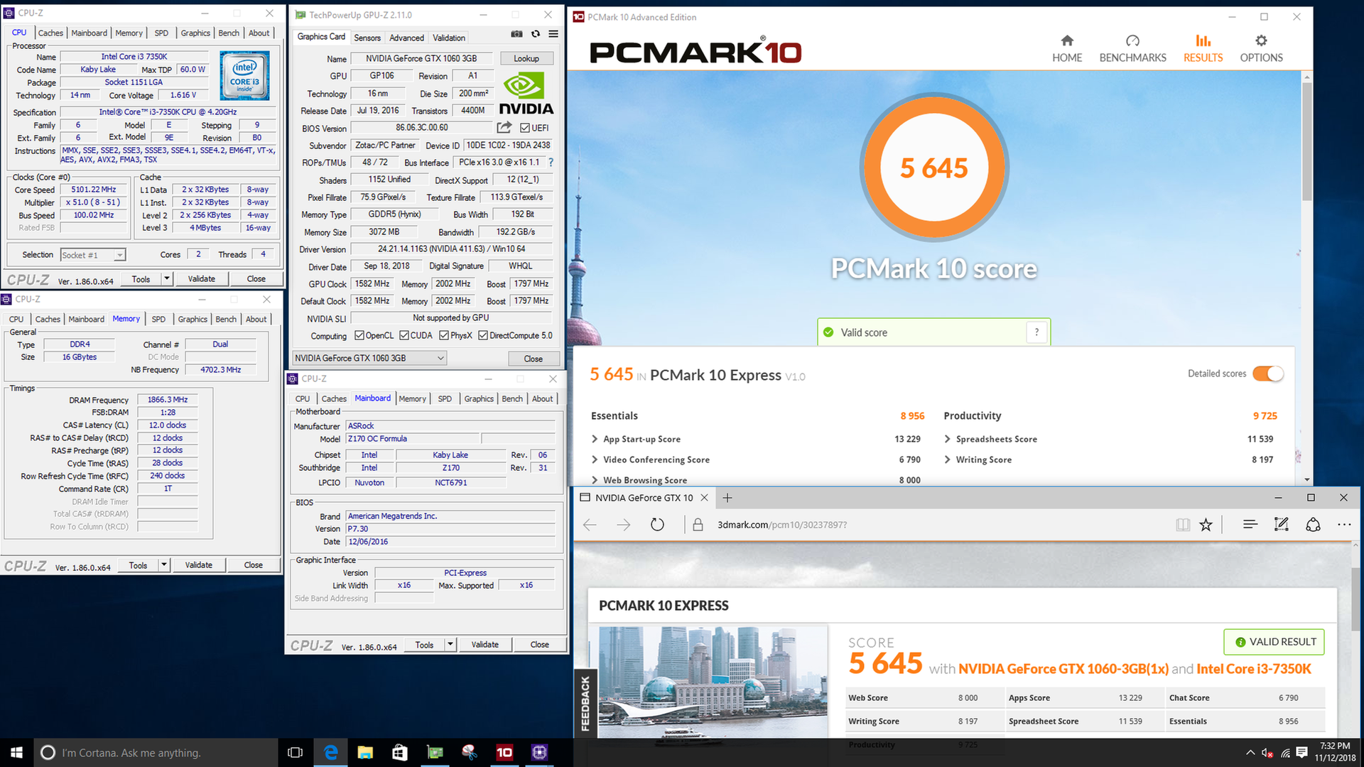The image size is (1364, 767).
Task: Click Validate in CPU-Z CPU window
Action: [x=202, y=279]
